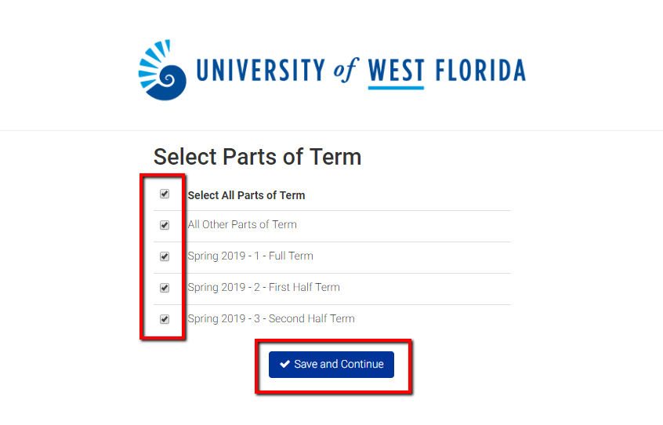Click the Spring 2019 - 2 - First Half Term text

263,288
